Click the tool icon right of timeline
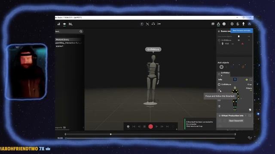Screen dimensions: 275x154 coord(250,138)
